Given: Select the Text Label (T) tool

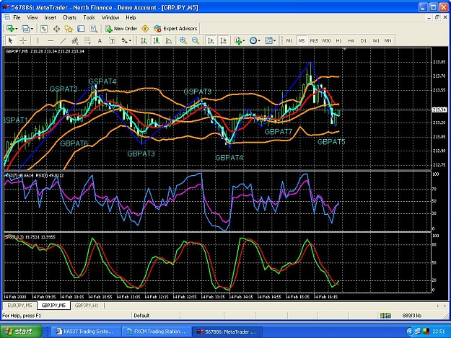Looking at the screenshot, I should (x=112, y=40).
